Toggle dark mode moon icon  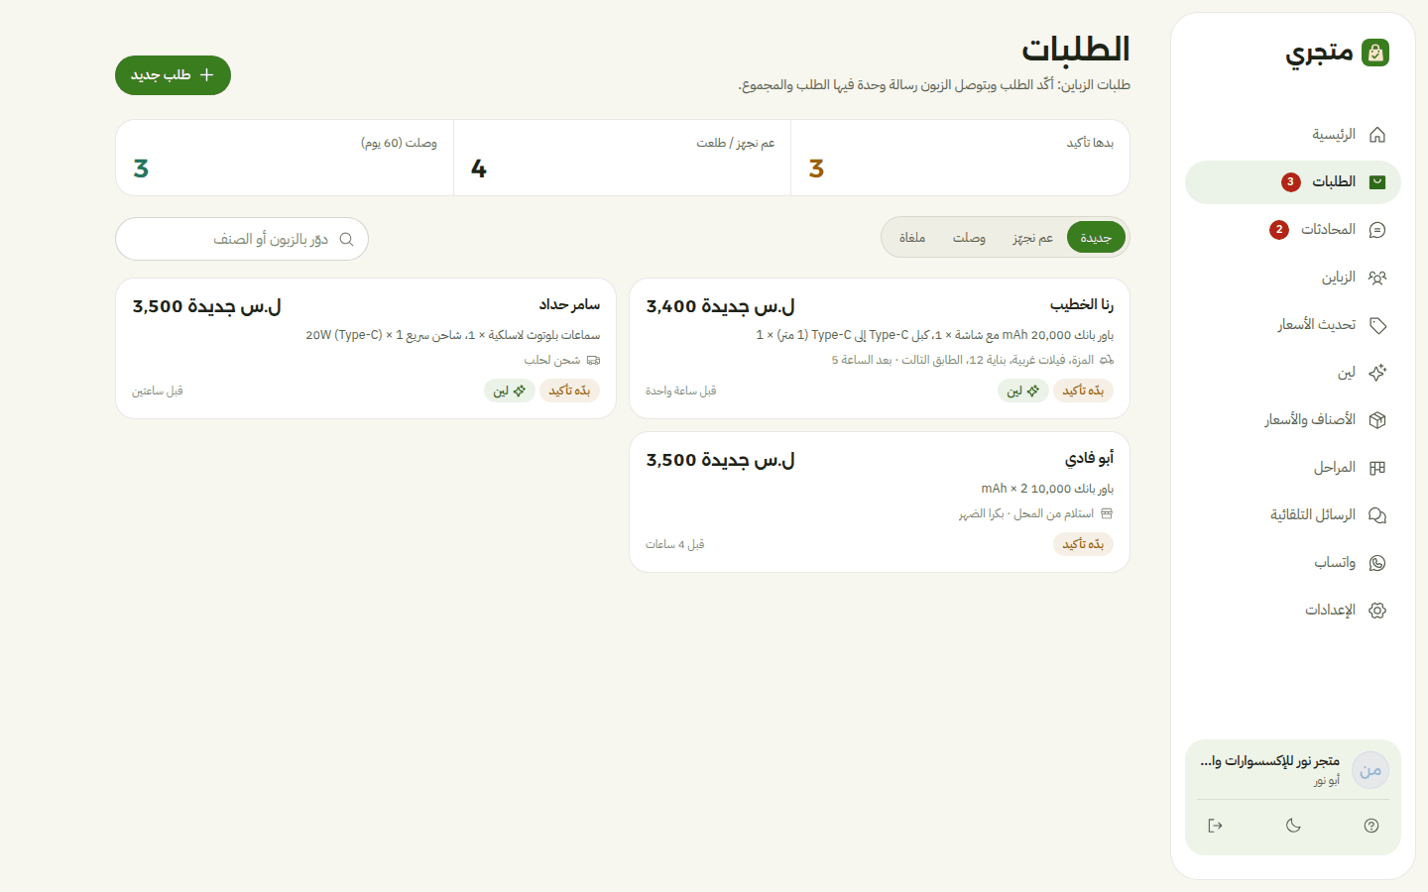(x=1293, y=826)
